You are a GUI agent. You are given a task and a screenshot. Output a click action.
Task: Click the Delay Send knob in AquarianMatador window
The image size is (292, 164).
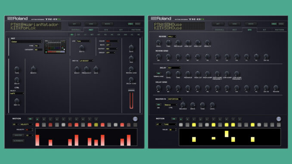click(x=131, y=80)
